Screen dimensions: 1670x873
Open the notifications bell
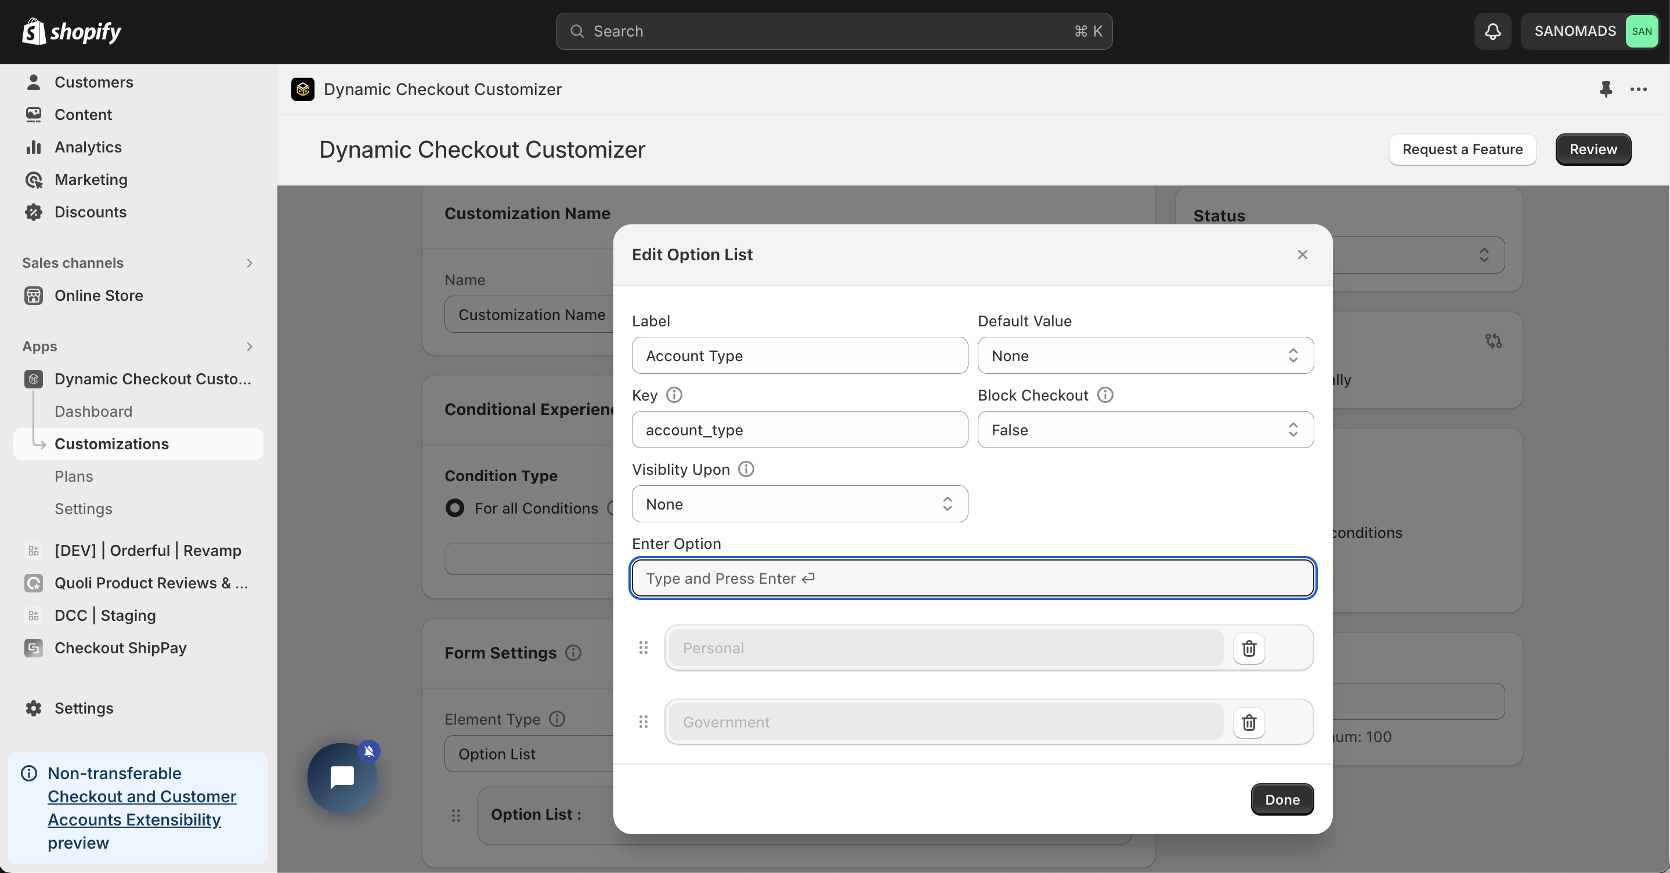tap(1492, 31)
